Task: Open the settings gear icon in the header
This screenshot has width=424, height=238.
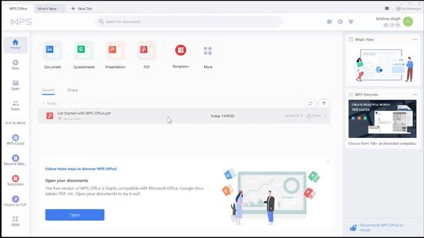Action: pyautogui.click(x=340, y=22)
